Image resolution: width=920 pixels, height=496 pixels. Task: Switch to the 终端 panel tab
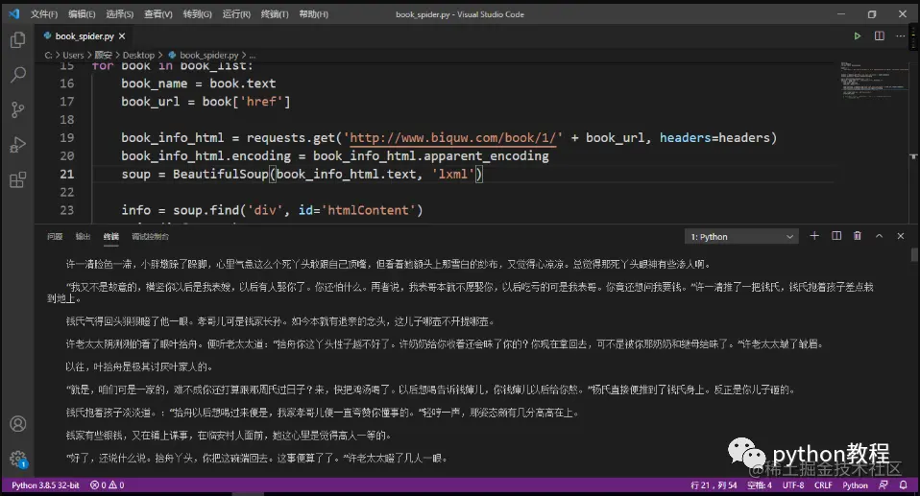click(110, 236)
